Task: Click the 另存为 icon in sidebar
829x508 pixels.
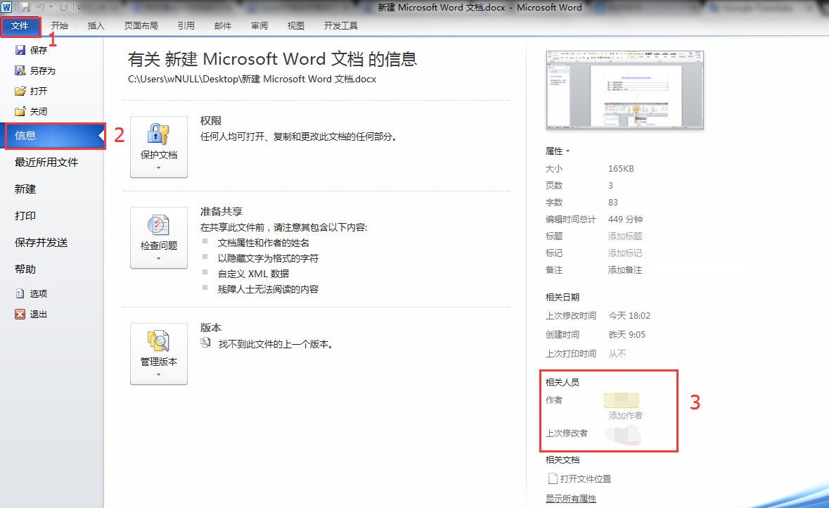Action: [20, 70]
